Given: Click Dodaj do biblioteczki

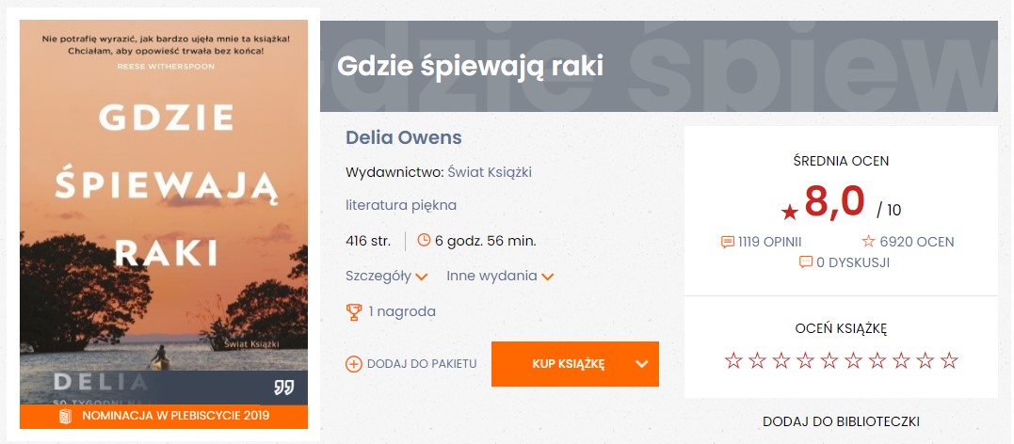Looking at the screenshot, I should (841, 421).
